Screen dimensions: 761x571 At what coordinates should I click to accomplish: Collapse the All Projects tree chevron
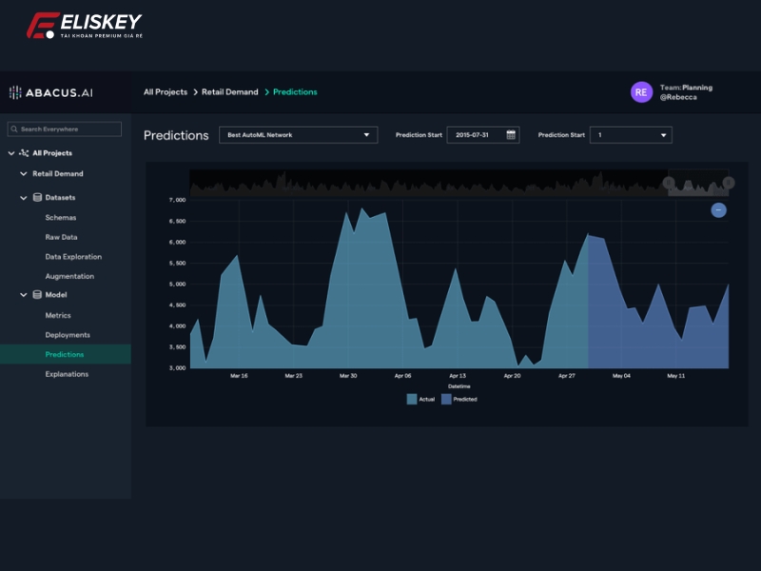(x=11, y=153)
